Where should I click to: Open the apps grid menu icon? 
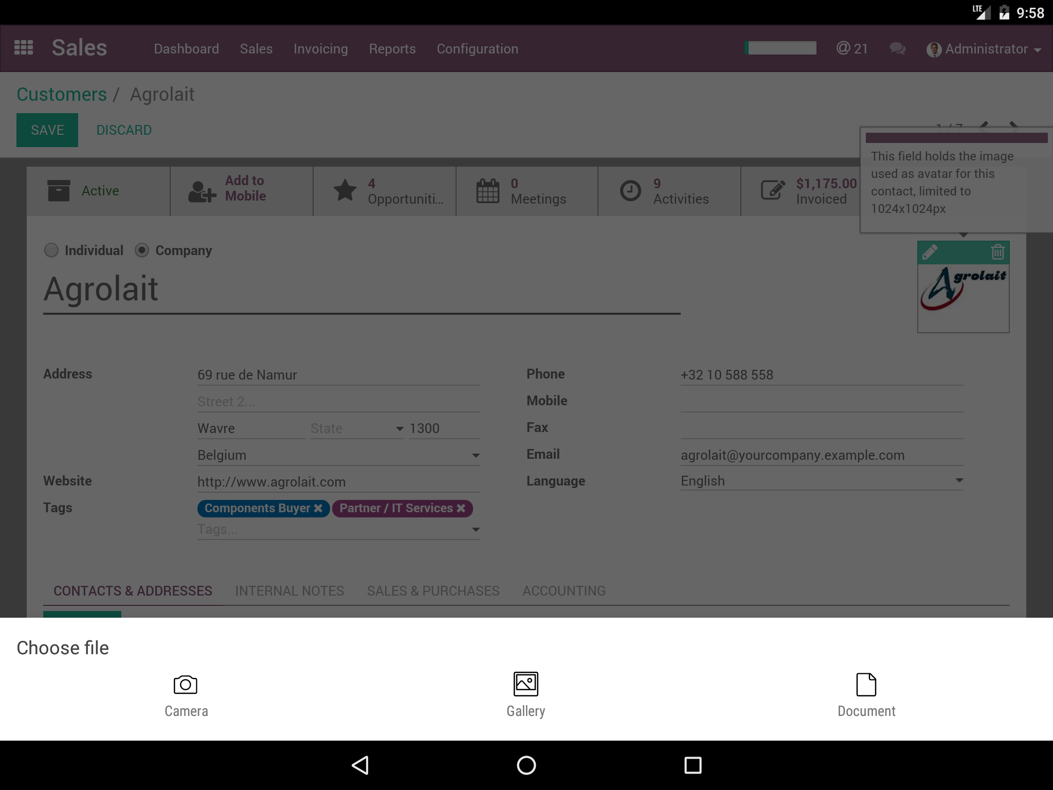(x=24, y=48)
